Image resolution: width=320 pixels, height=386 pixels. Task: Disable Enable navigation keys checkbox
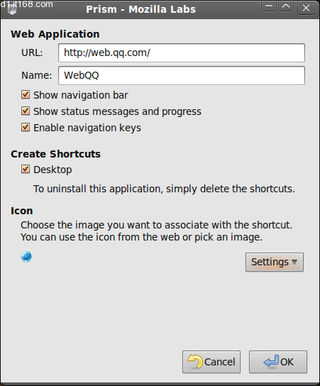click(x=26, y=128)
